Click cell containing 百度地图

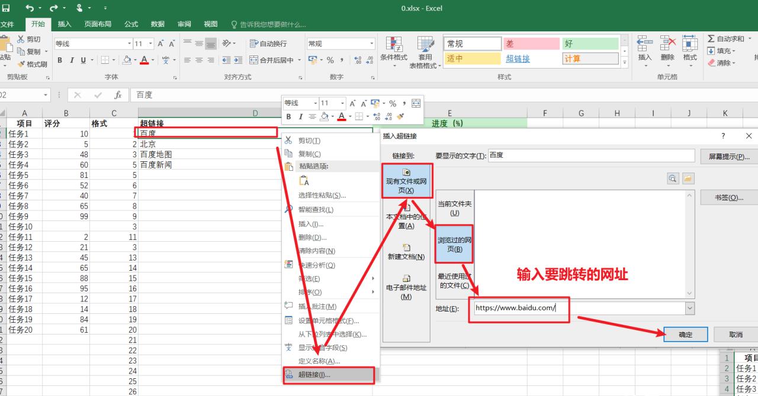point(255,154)
